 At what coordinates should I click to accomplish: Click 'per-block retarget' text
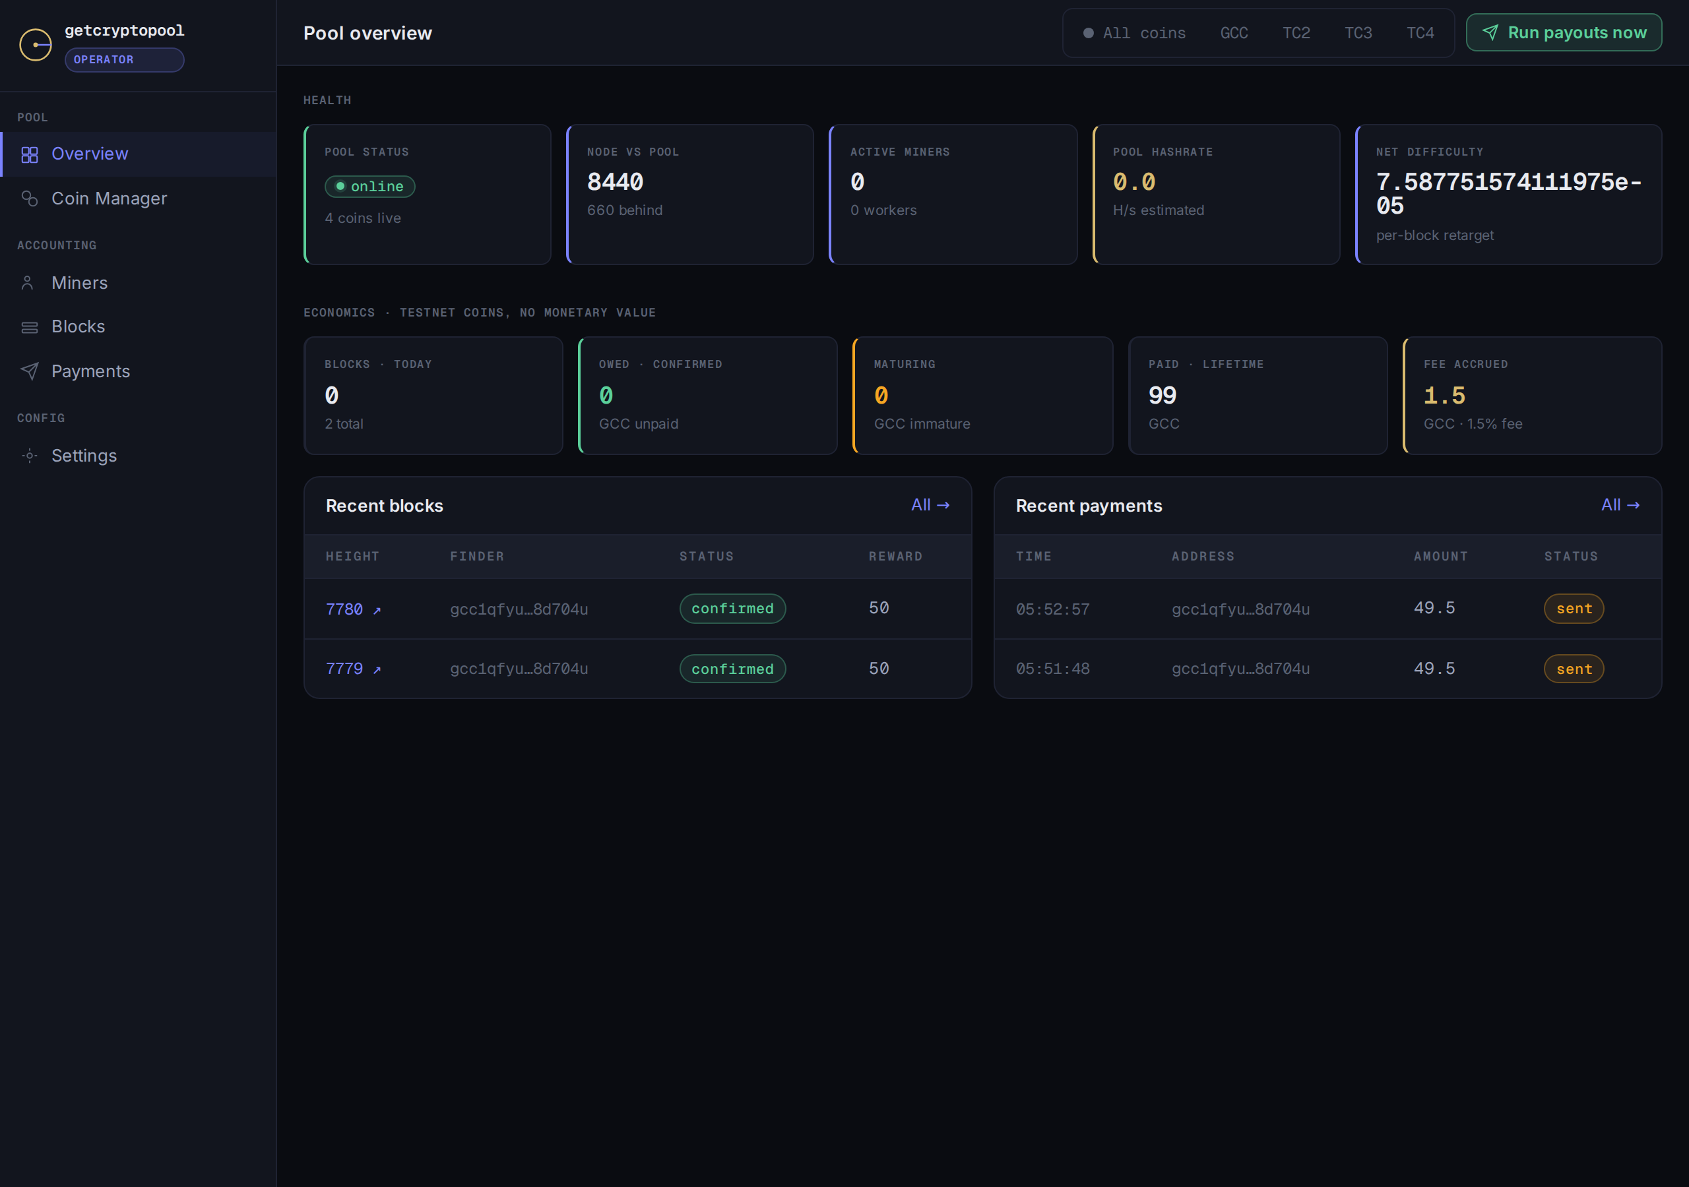1434,235
